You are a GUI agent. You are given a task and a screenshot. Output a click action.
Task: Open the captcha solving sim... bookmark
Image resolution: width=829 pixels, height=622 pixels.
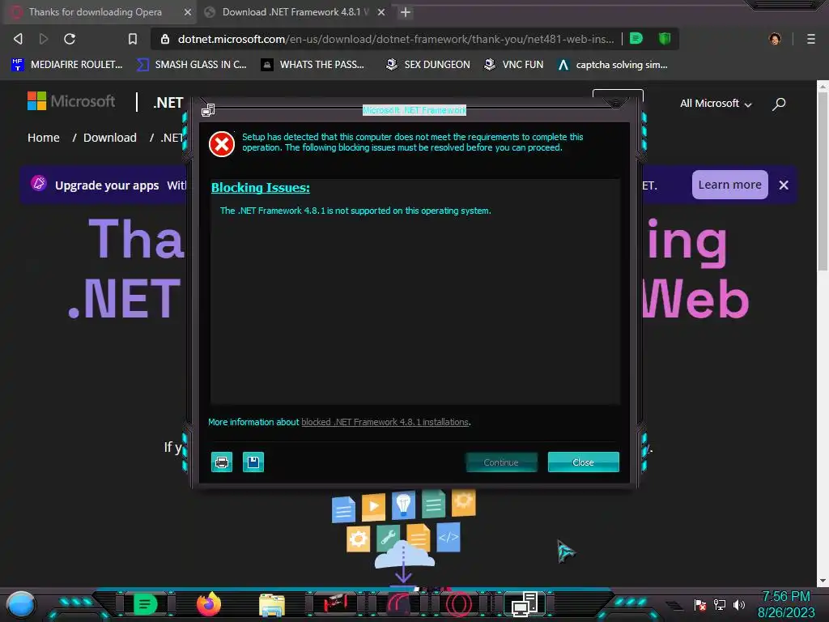[613, 65]
